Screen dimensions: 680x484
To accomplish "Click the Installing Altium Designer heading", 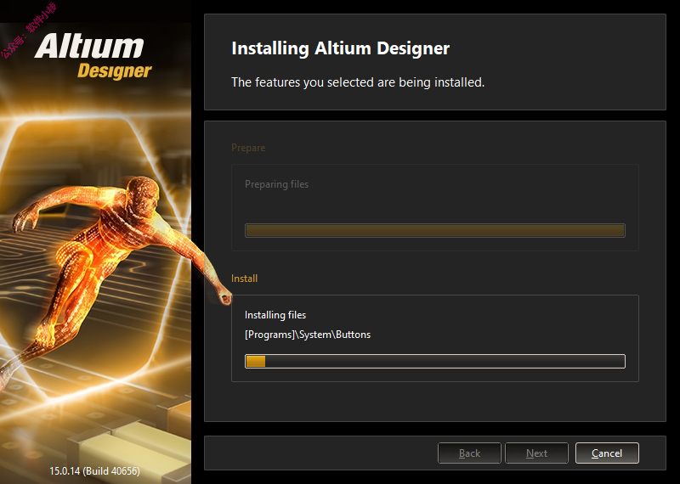I will click(341, 48).
